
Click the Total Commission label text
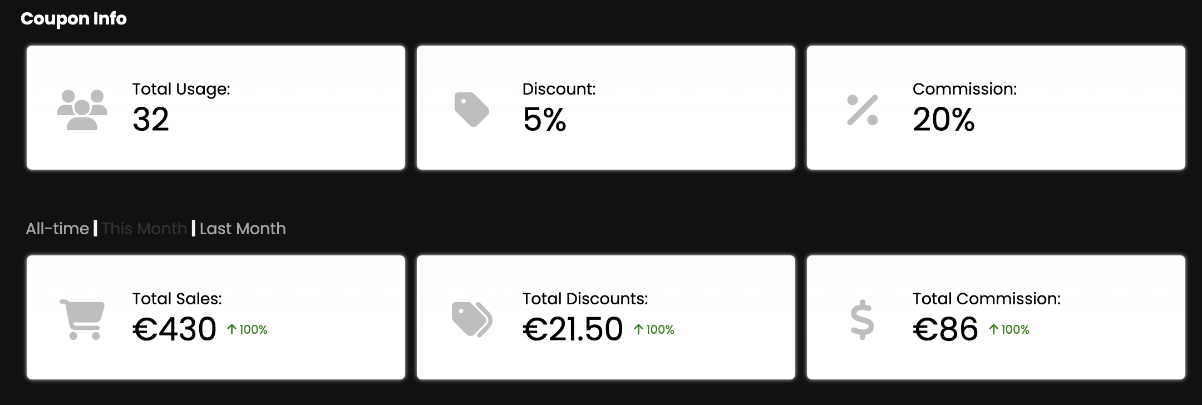coord(986,299)
